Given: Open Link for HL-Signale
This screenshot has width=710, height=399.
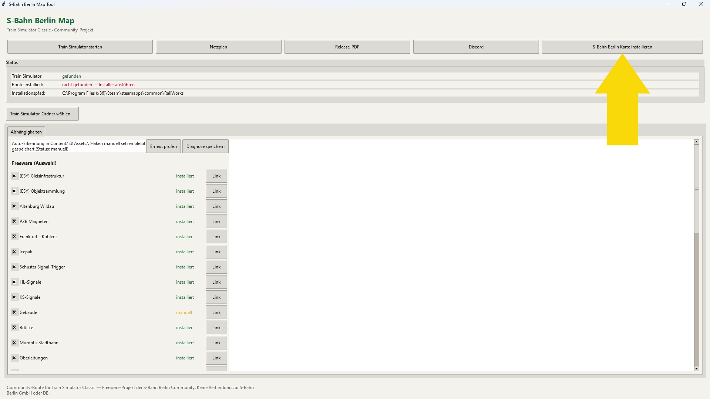Looking at the screenshot, I should pyautogui.click(x=216, y=282).
